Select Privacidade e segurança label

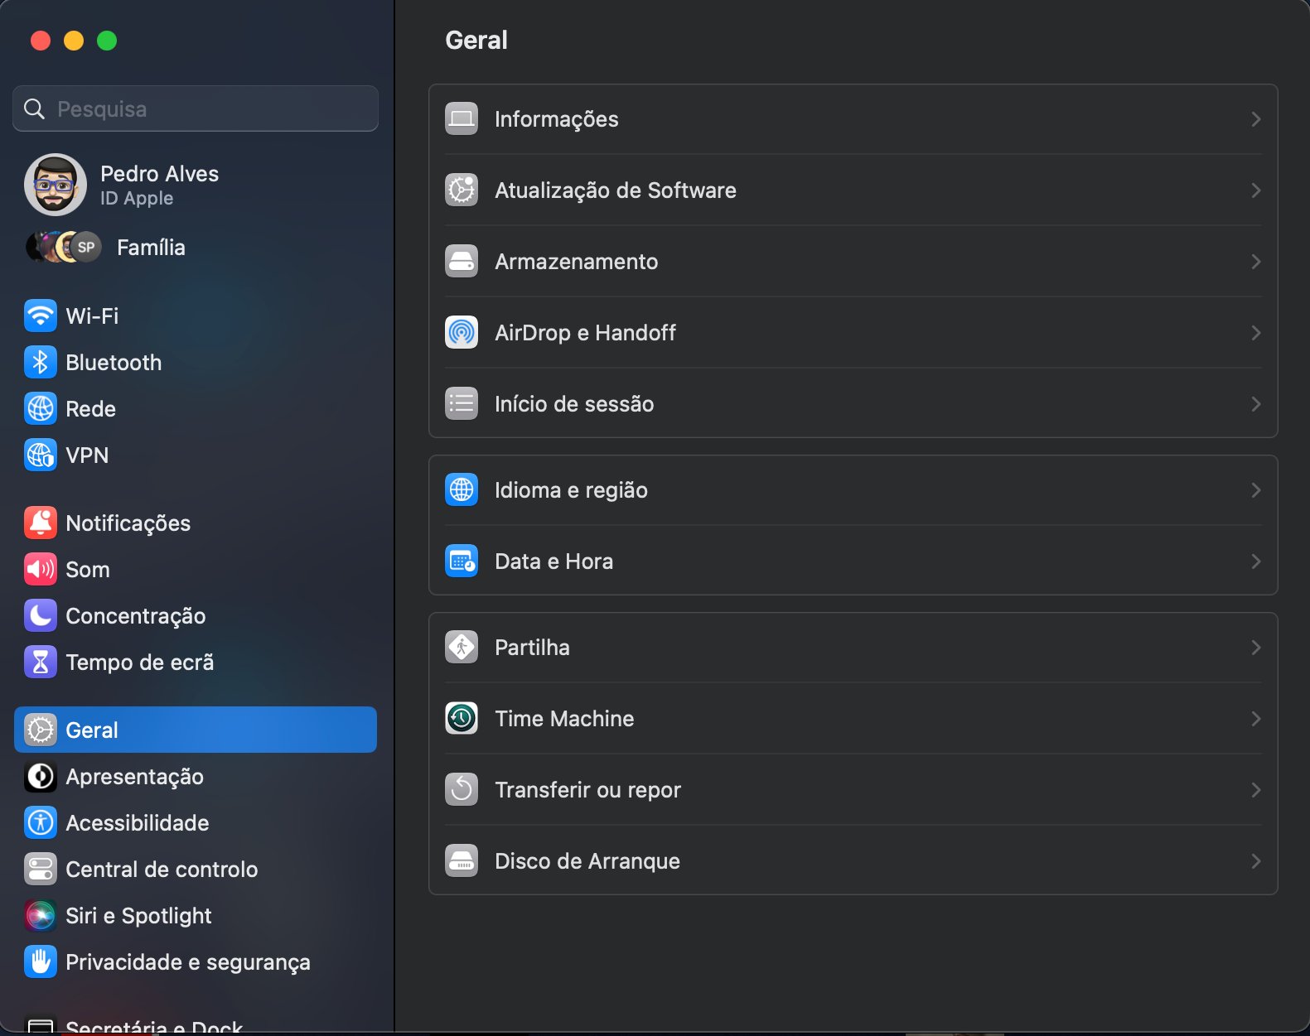click(188, 962)
